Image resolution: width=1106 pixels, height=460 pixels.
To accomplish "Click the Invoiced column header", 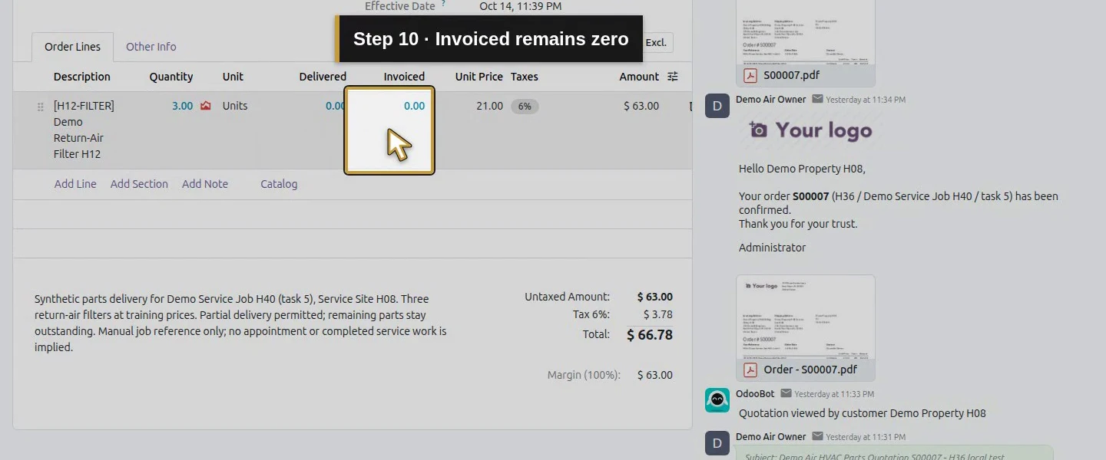I will [x=404, y=77].
